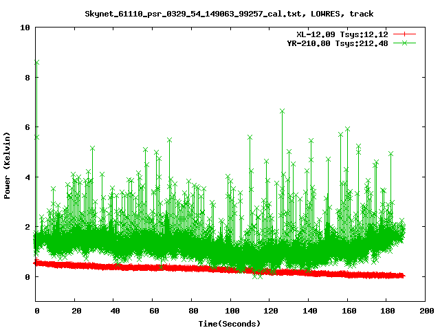Click the highest gray data point near 8.6 Kelvin
The image size is (440, 330).
tap(36, 63)
